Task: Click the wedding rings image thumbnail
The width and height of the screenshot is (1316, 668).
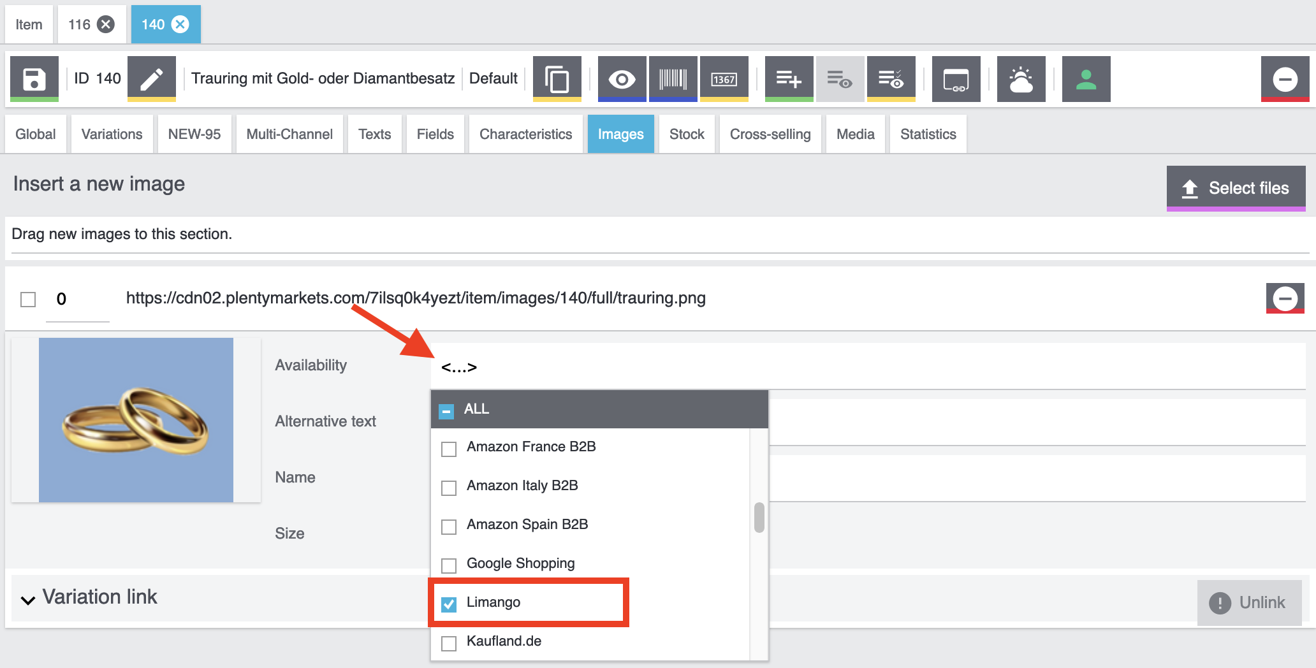Action: (136, 420)
